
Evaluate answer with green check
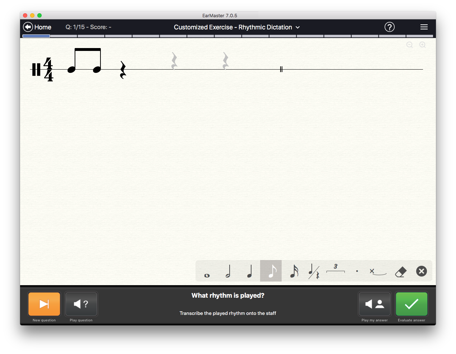click(x=412, y=304)
